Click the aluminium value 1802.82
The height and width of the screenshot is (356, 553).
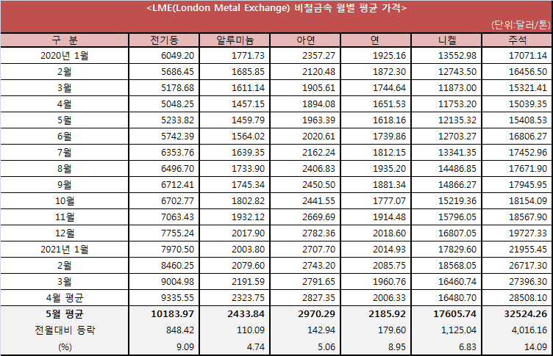pyautogui.click(x=248, y=201)
